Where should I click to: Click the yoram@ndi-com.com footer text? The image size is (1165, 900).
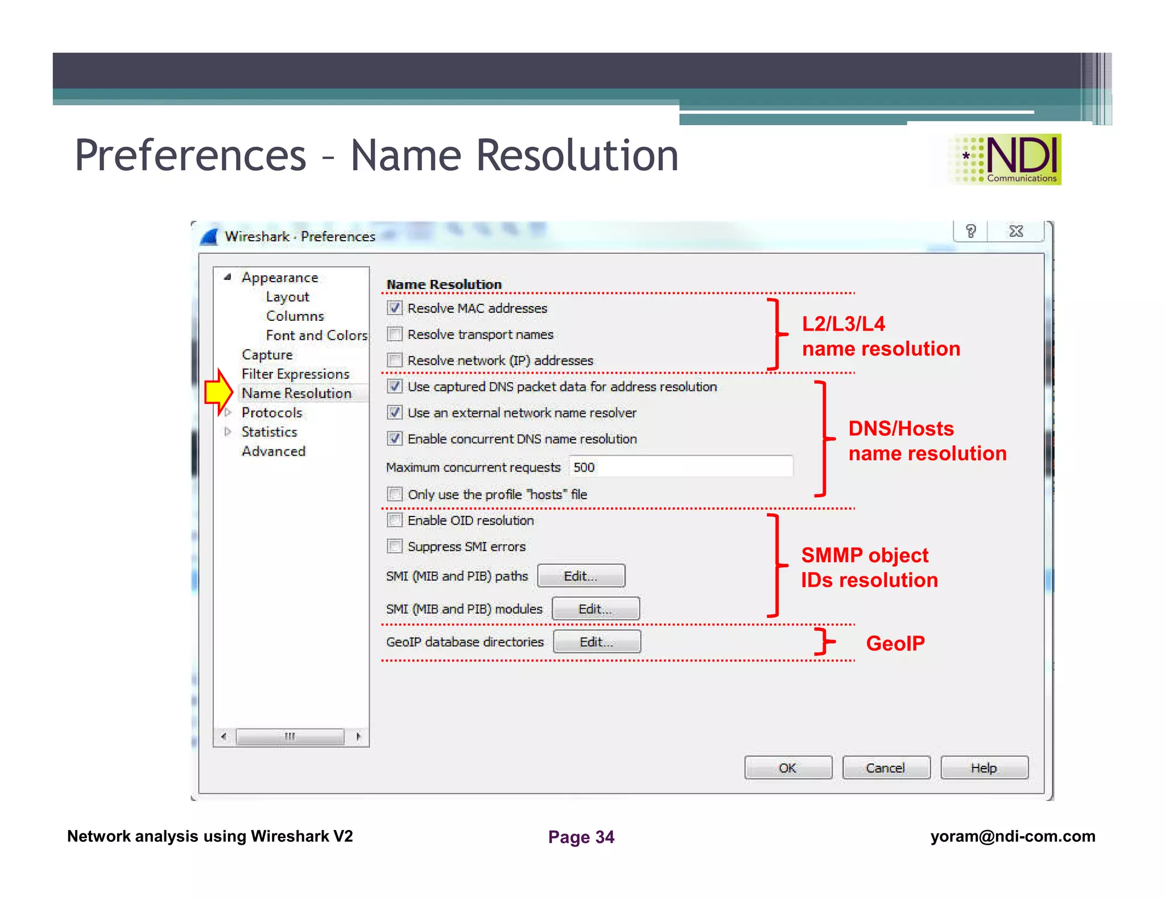click(x=1013, y=836)
